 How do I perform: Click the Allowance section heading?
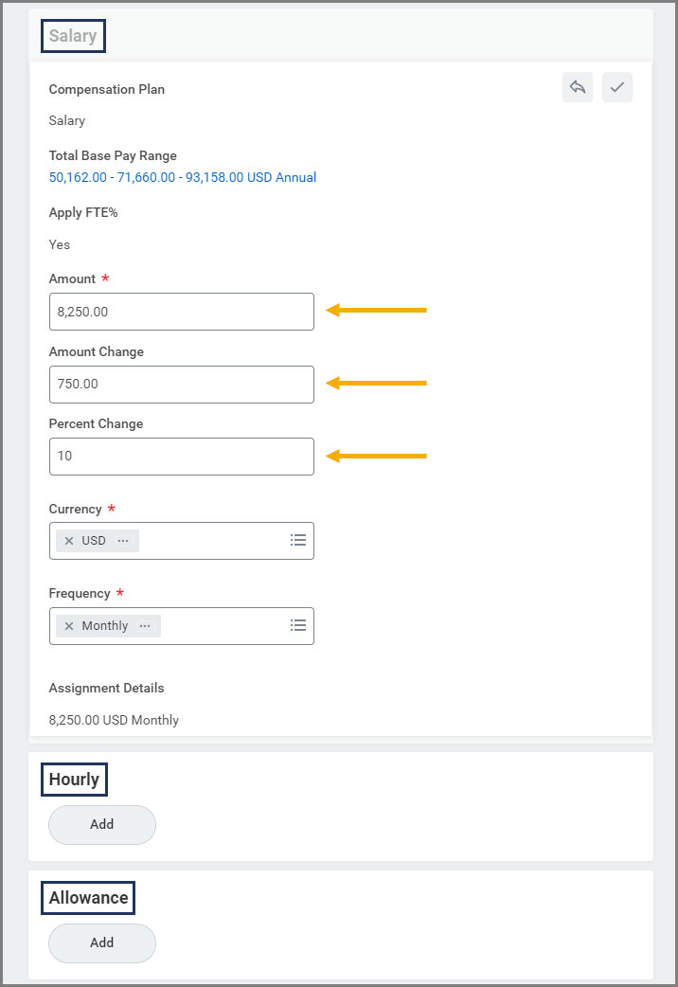click(88, 897)
